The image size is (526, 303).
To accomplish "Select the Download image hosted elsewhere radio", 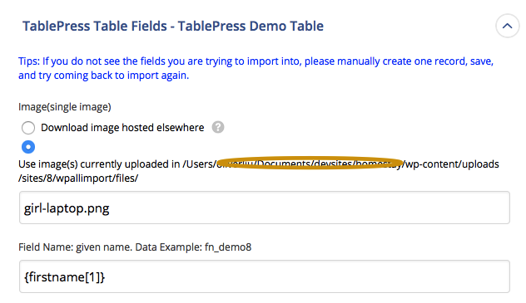I will [28, 128].
